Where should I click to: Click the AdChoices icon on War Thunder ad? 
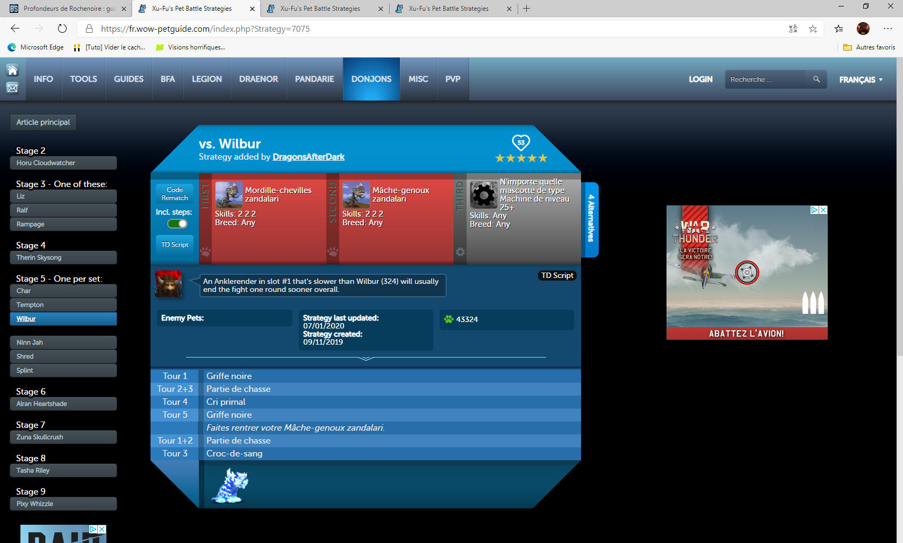click(x=815, y=210)
